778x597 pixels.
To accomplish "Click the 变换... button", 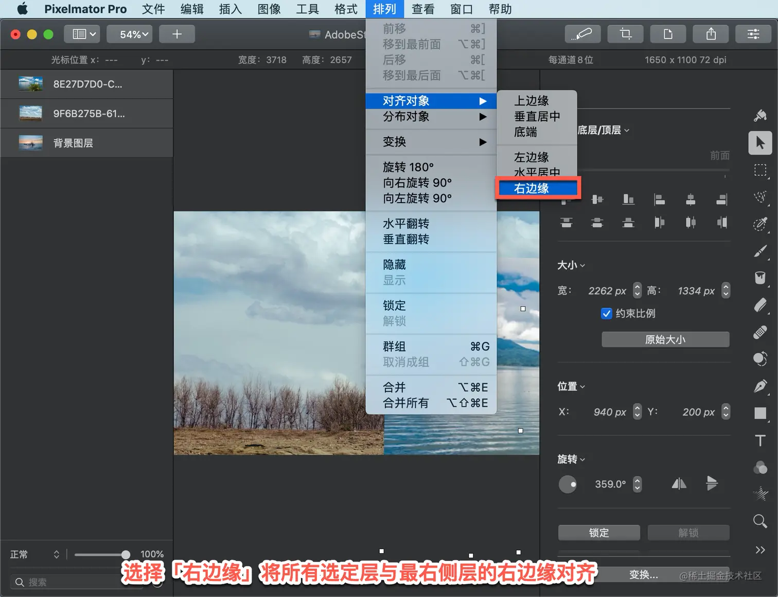I will [x=643, y=575].
